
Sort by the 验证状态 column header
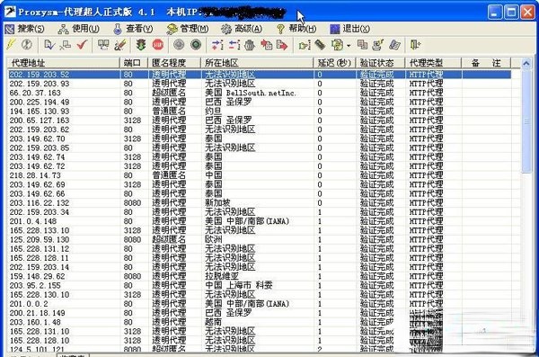pyautogui.click(x=381, y=63)
